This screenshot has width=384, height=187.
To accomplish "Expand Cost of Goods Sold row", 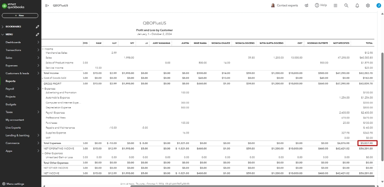I will click(x=43, y=78).
